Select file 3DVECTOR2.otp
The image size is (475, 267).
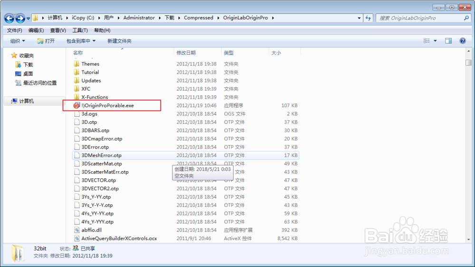pos(100,188)
